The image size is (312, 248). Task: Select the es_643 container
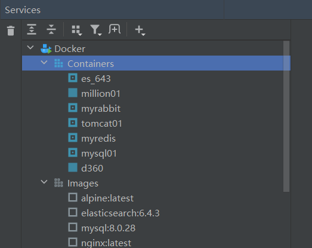pos(96,79)
